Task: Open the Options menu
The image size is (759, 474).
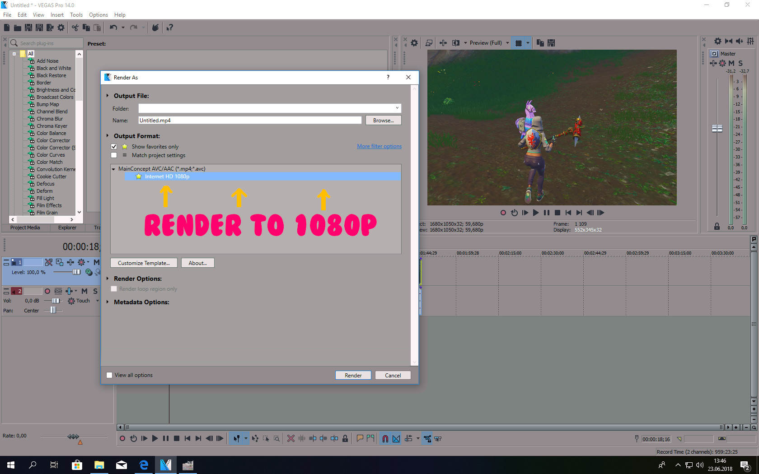Action: [98, 15]
